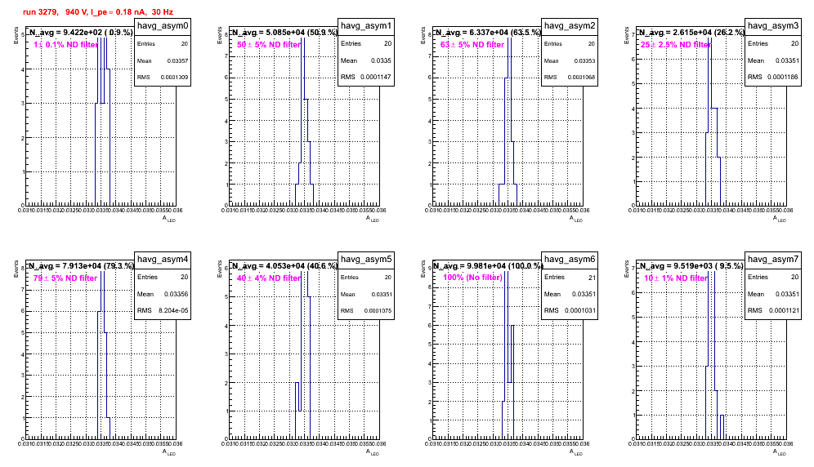Click RMS 0.0001309 in havg_asym0 stats
The image size is (814, 467).
[x=163, y=78]
